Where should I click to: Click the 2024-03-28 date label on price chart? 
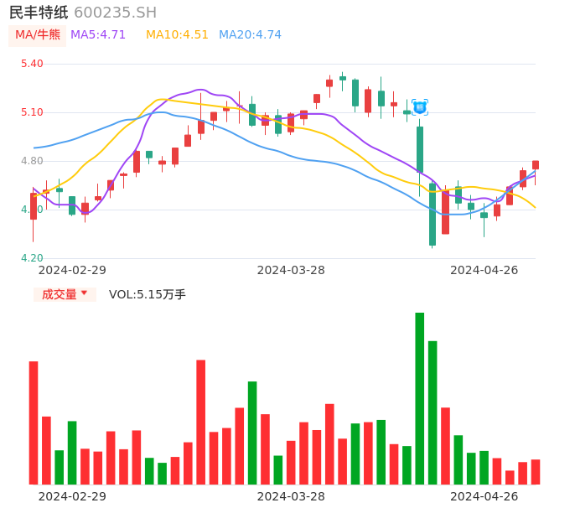(291, 270)
